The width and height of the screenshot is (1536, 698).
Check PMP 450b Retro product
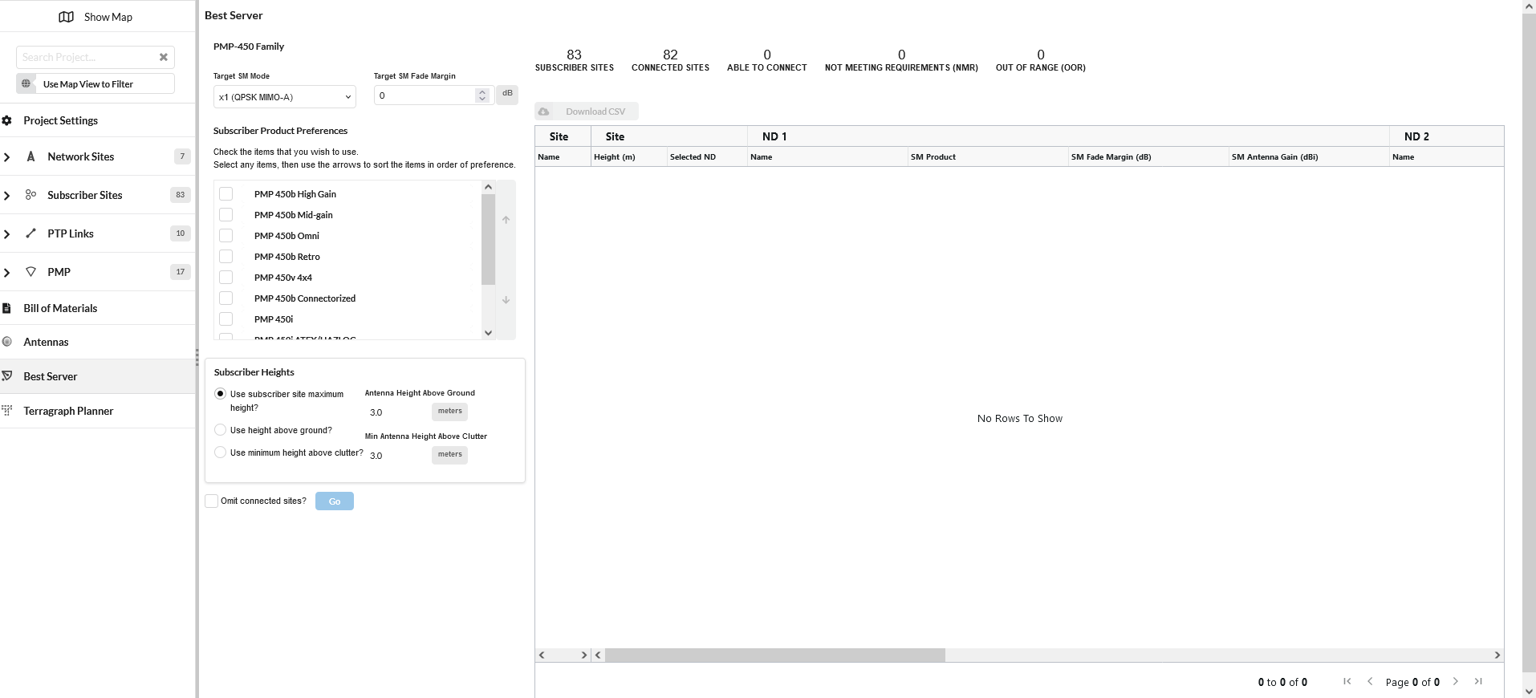point(226,257)
